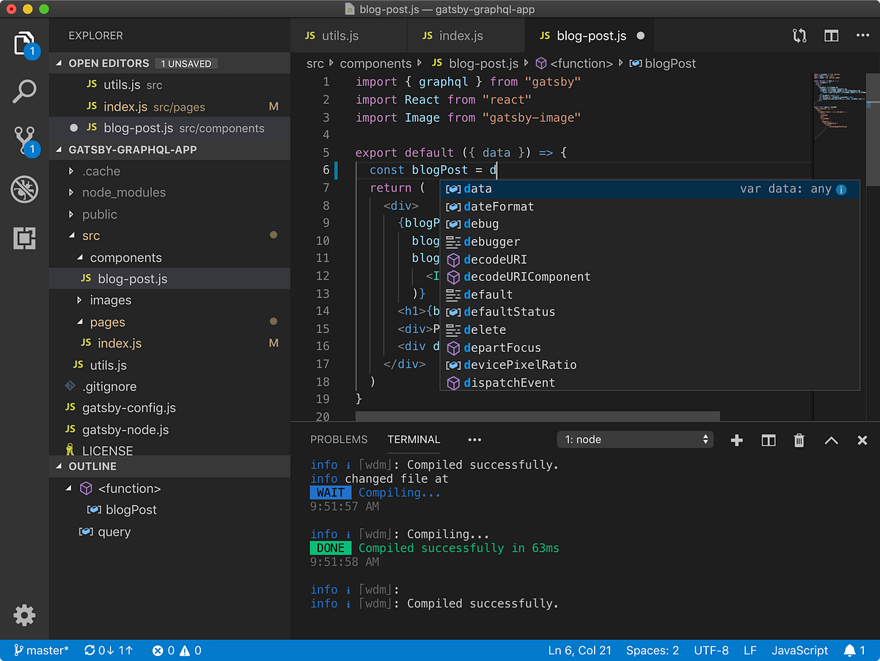Maximize the panel with the chevron-up toggle
This screenshot has width=880, height=661.
point(831,440)
